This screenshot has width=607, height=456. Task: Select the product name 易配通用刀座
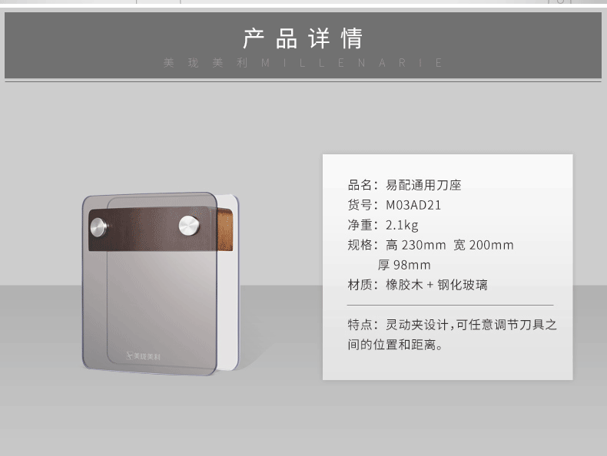[423, 185]
